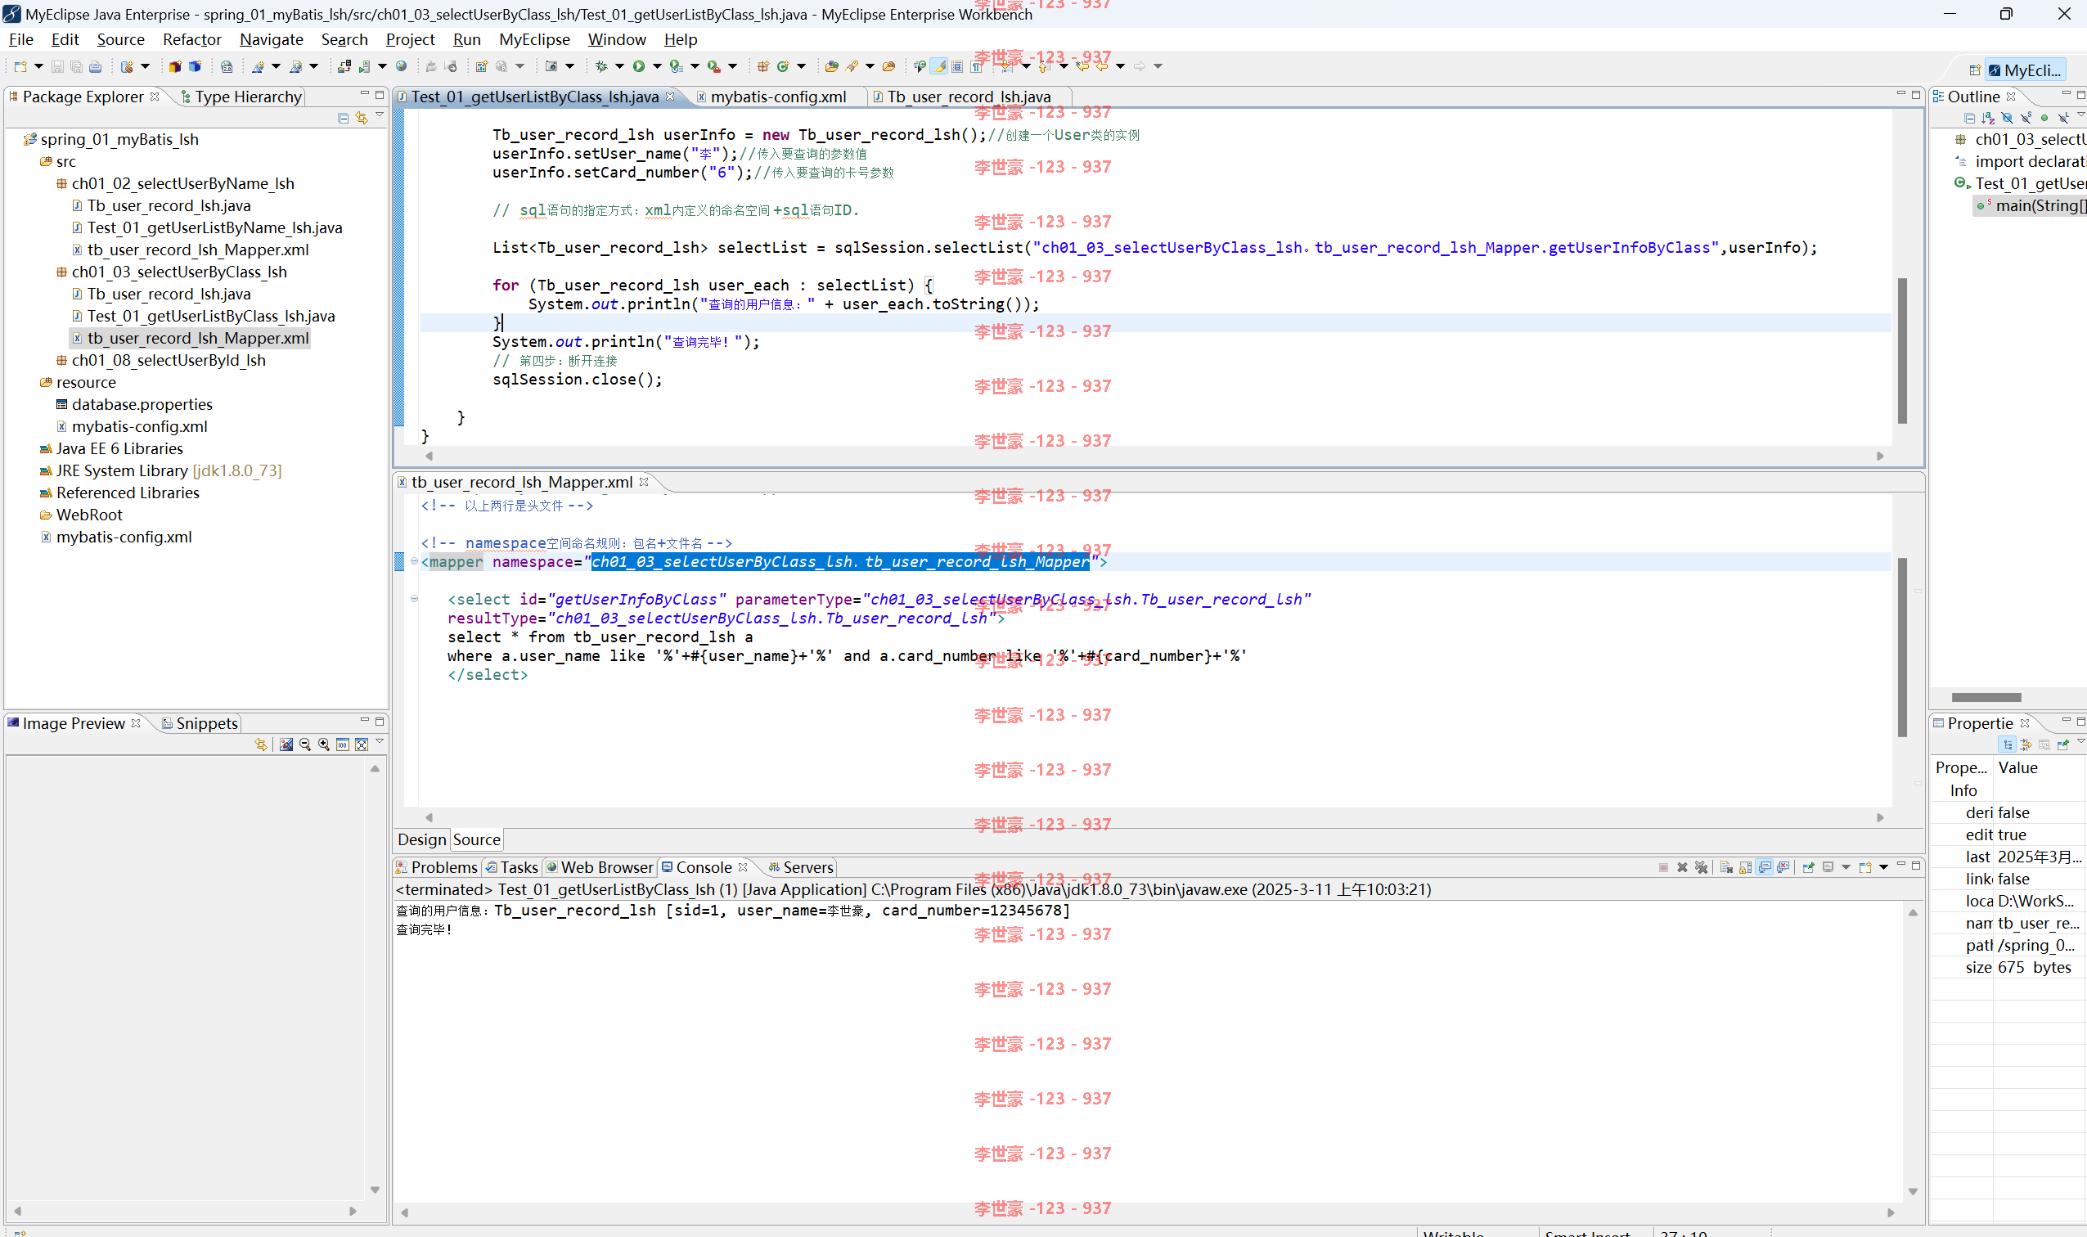Click Clear Console icon
This screenshot has width=2087, height=1237.
(x=1725, y=868)
